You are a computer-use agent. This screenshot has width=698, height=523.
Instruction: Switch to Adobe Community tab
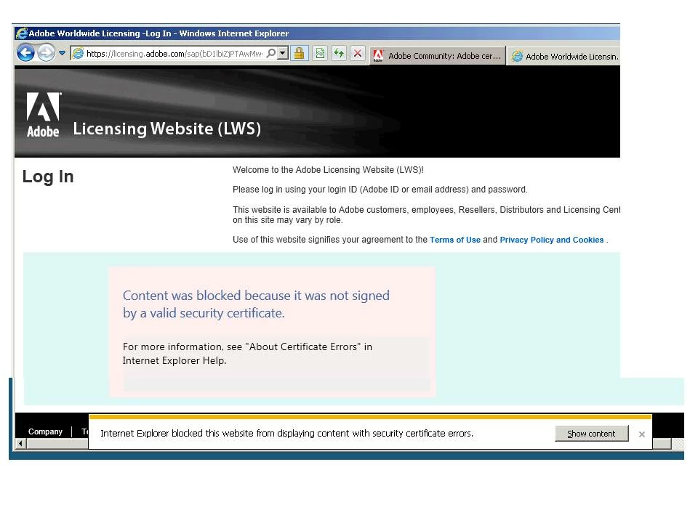438,56
